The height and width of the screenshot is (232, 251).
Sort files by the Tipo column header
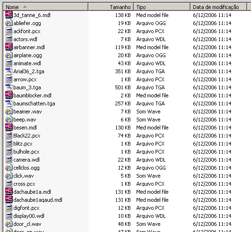(x=162, y=7)
